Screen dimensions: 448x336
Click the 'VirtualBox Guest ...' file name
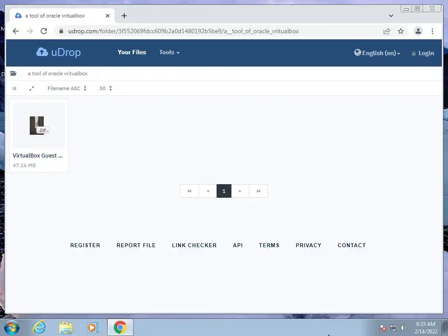pos(38,155)
